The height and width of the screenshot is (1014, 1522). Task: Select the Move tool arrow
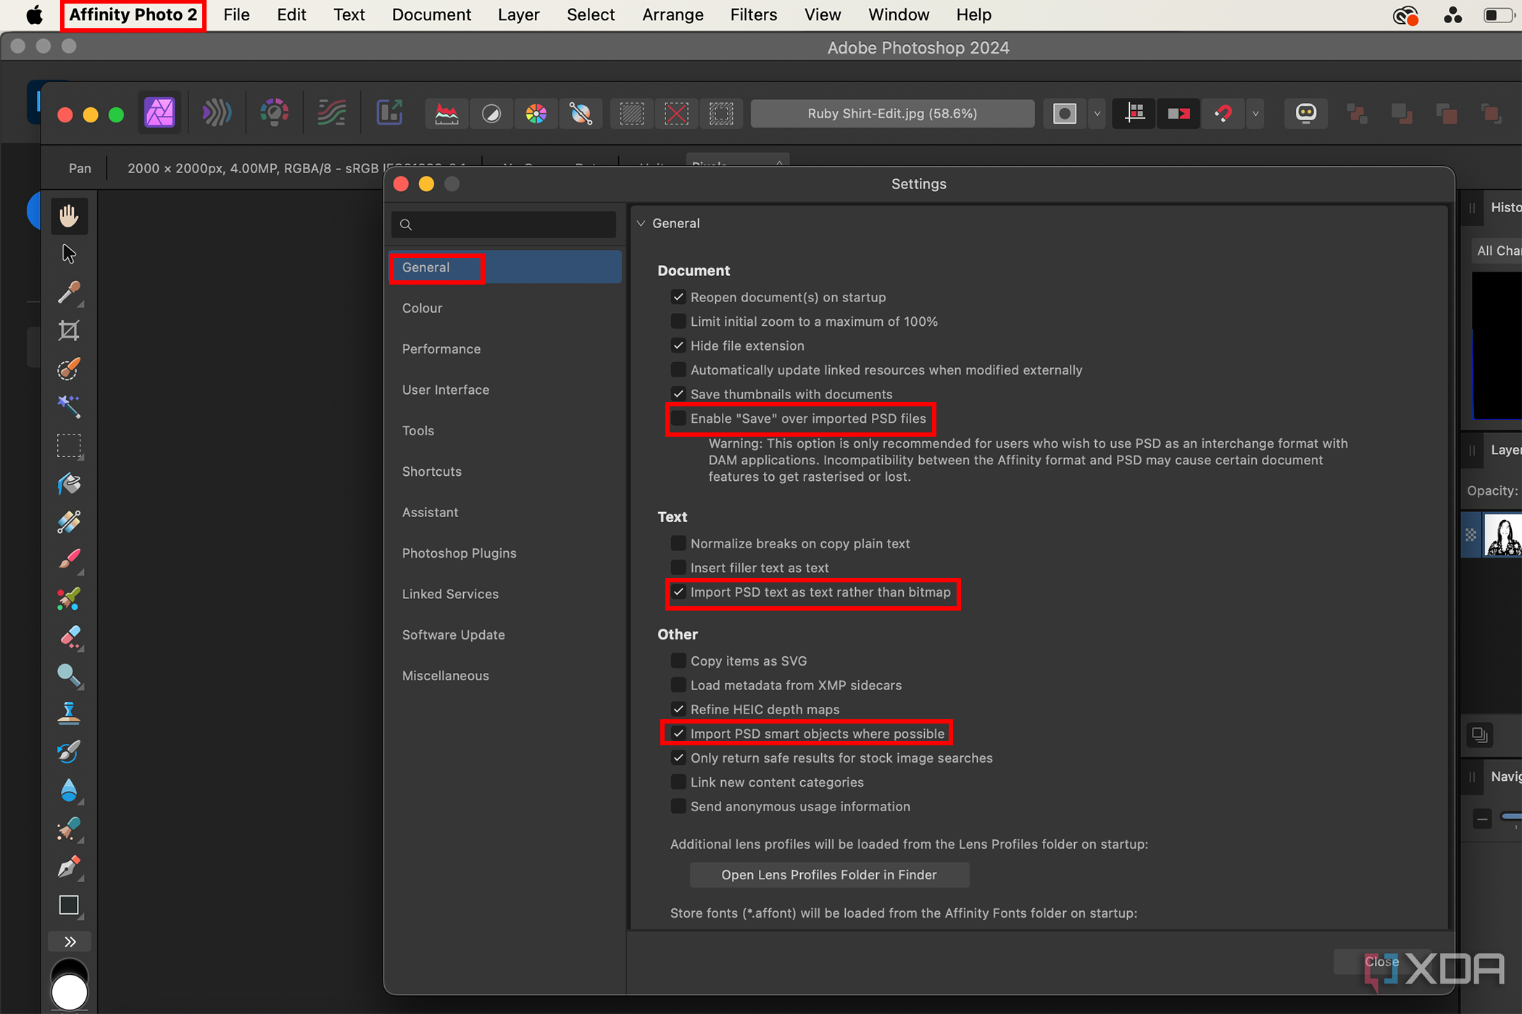[x=69, y=254]
